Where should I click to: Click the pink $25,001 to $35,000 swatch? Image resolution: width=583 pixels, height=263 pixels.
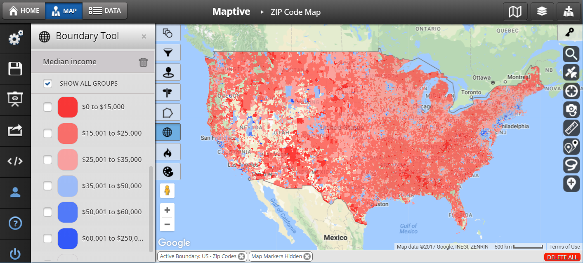[68, 160]
